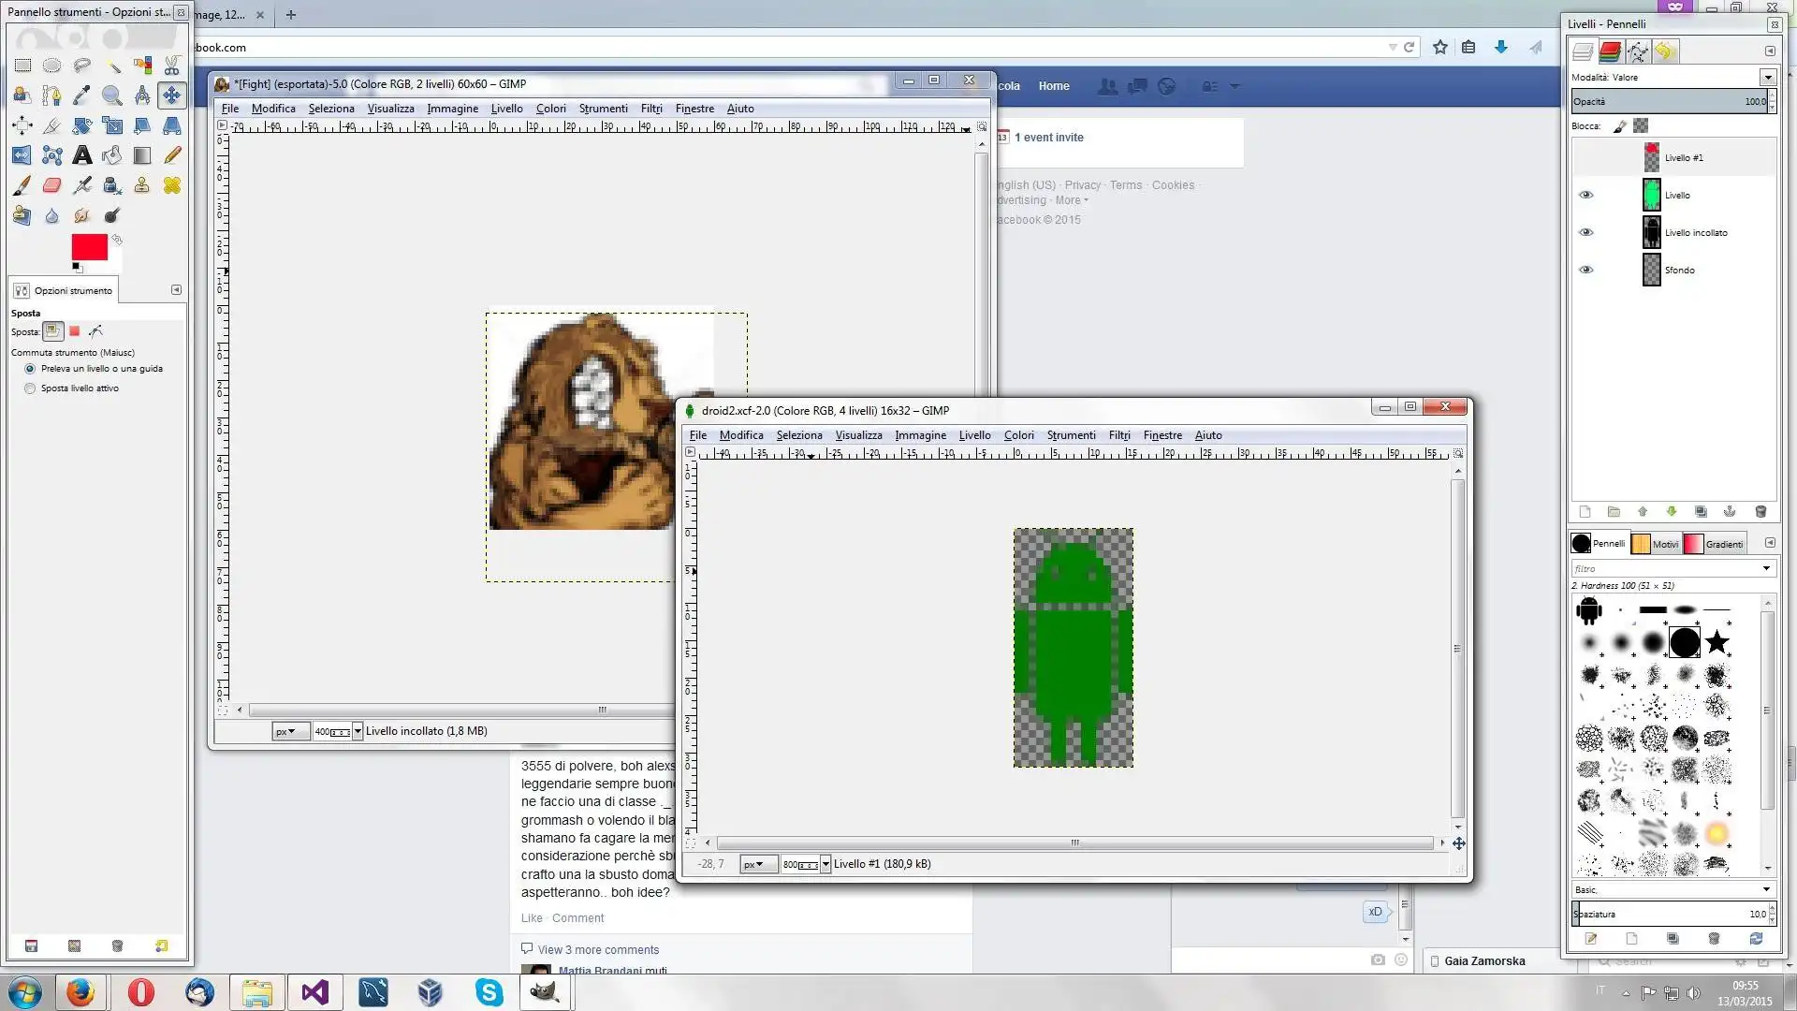Set Sposta mode to path
Screen dimensions: 1797x1011
pos(95,331)
